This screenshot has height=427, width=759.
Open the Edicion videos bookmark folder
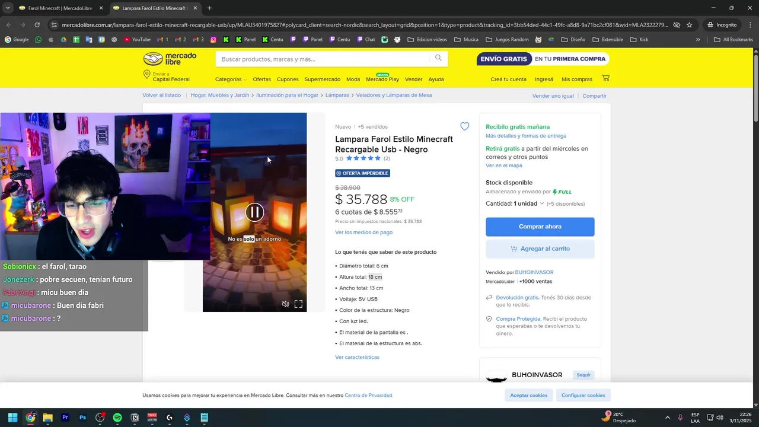point(427,40)
